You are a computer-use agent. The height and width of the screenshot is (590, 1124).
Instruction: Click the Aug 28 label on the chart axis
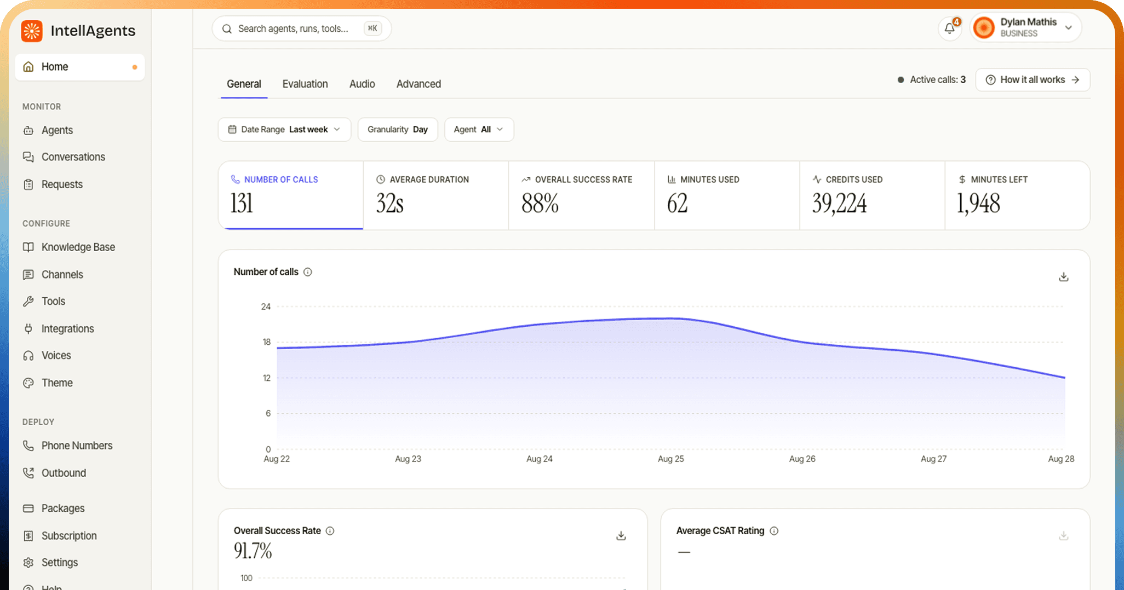click(x=1061, y=459)
